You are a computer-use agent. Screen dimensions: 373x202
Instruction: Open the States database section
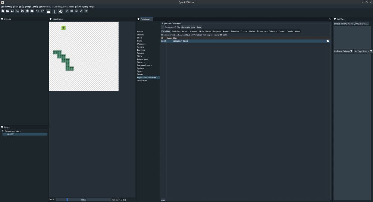140,56
